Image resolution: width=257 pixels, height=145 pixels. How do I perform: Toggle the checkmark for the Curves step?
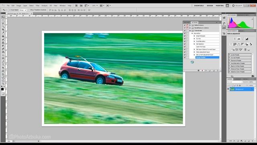(185, 39)
